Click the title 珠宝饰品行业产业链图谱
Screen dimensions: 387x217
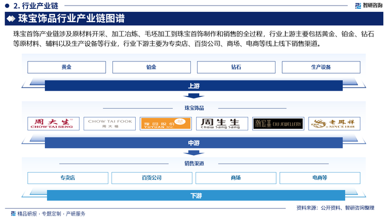click(x=72, y=19)
